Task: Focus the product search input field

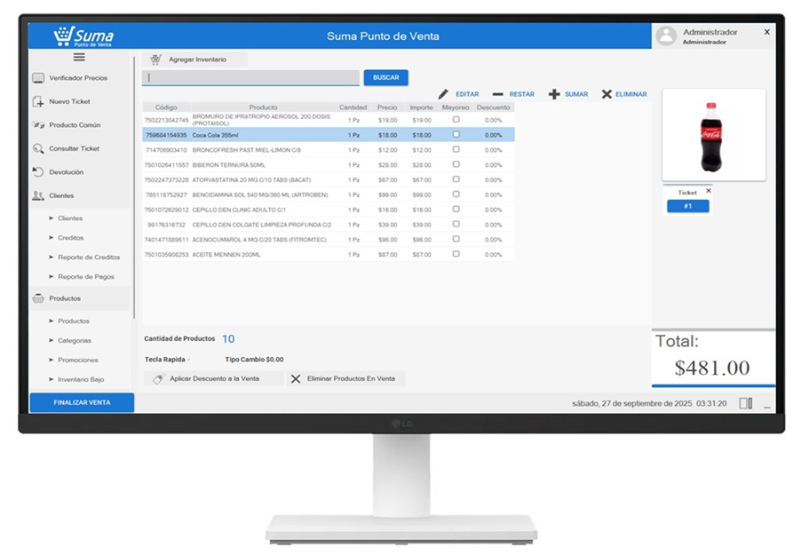Action: [250, 77]
